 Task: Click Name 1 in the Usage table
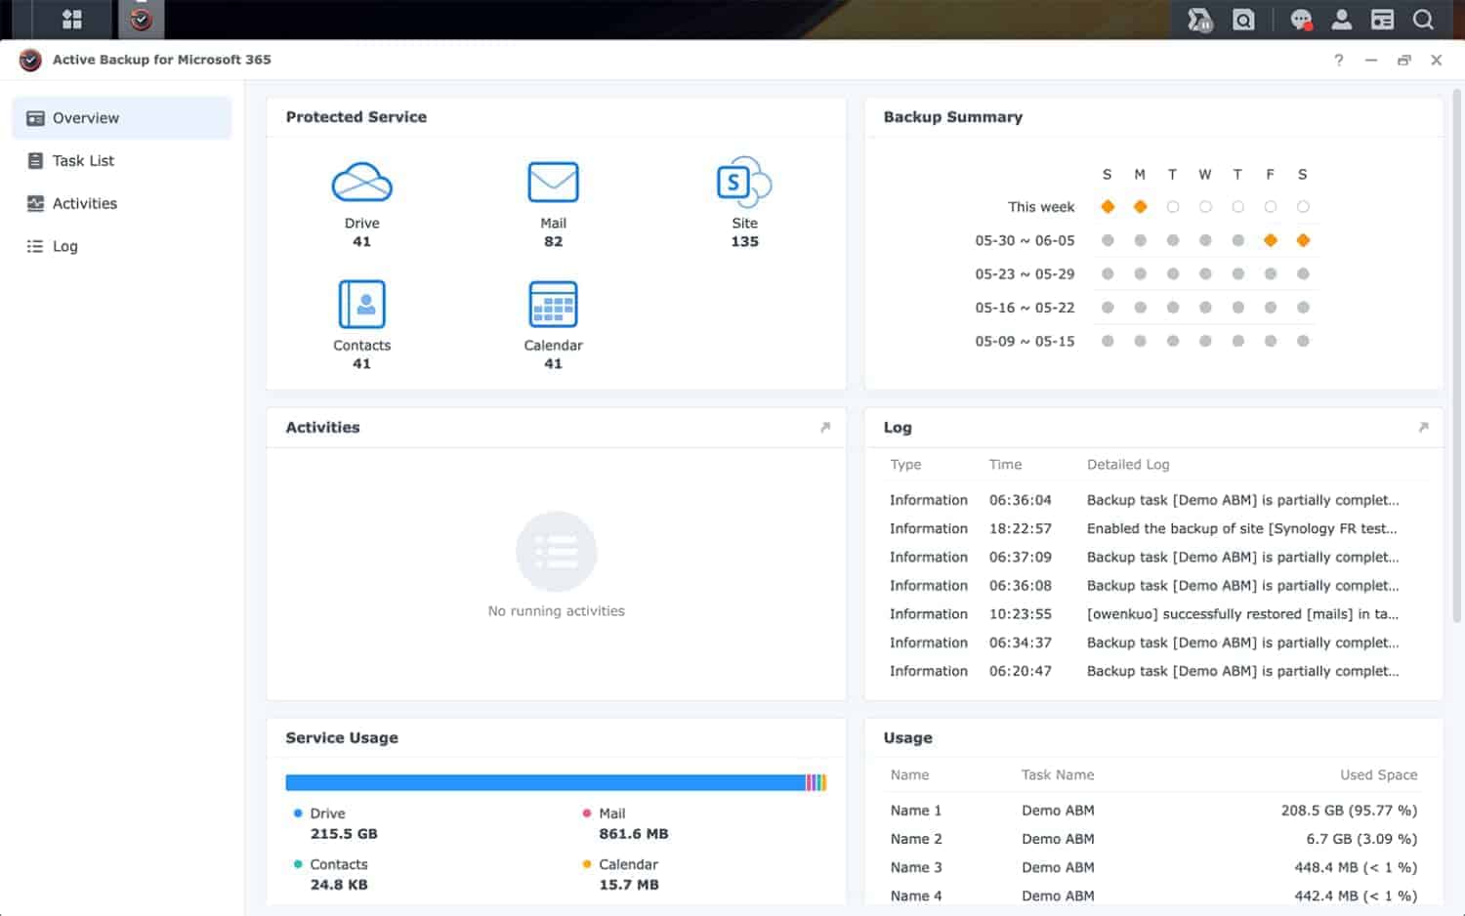(915, 810)
